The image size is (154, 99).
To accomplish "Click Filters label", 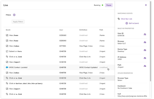I will (8, 15).
